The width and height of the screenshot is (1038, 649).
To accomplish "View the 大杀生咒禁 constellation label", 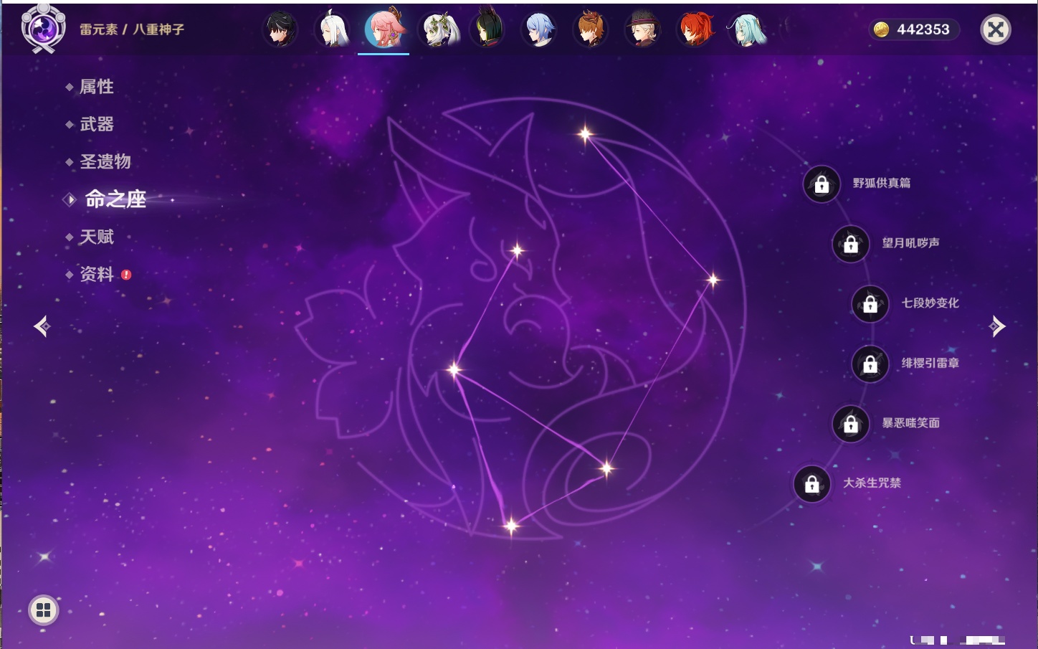I will tap(872, 483).
